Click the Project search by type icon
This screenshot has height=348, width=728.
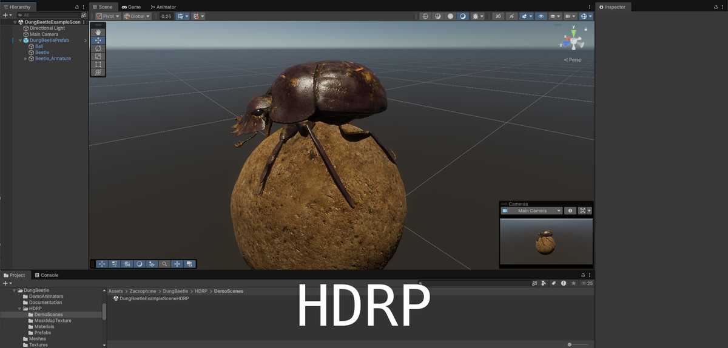[544, 283]
